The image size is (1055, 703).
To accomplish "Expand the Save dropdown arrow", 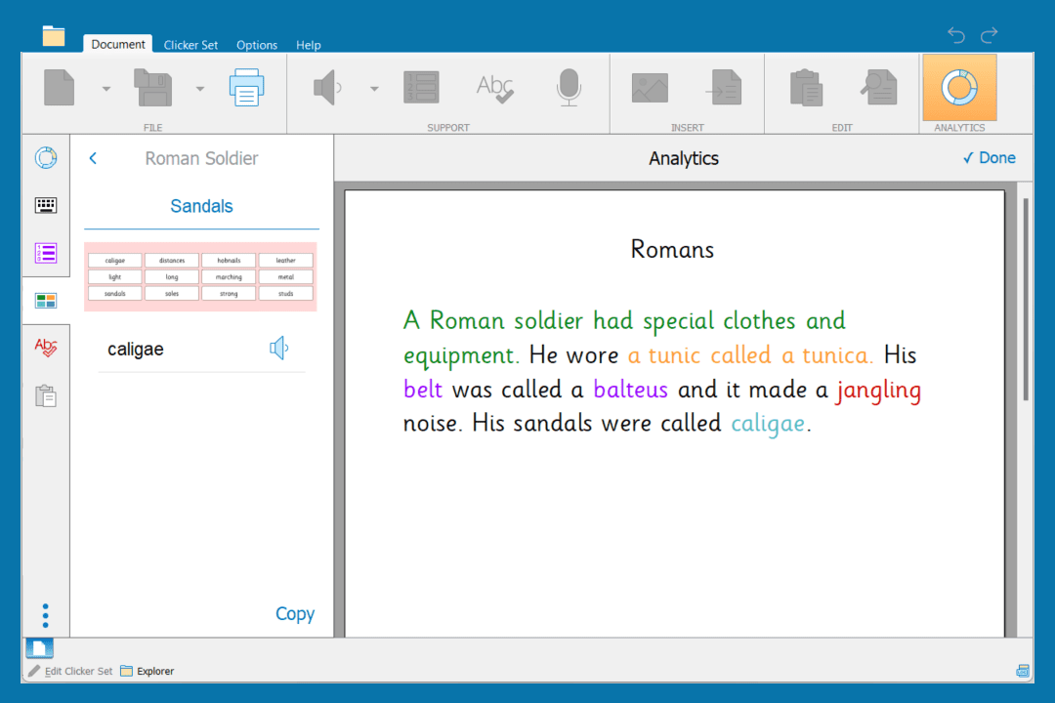I will coord(200,88).
